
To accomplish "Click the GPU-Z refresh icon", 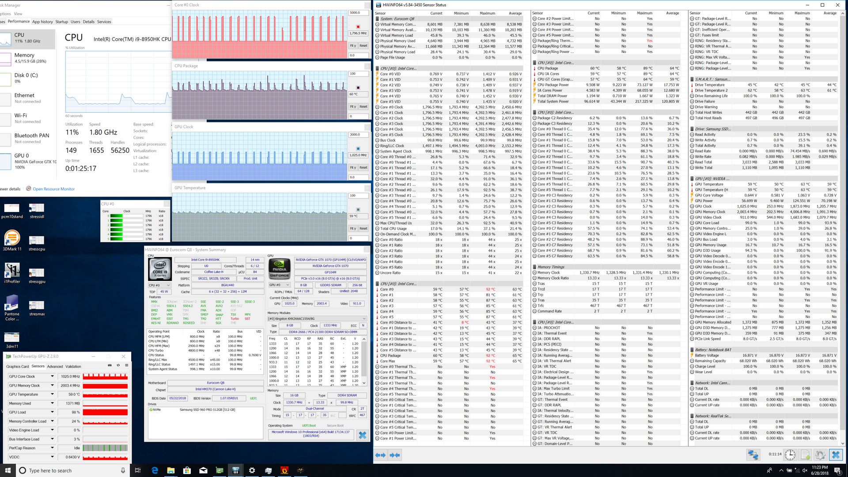I will click(x=118, y=365).
